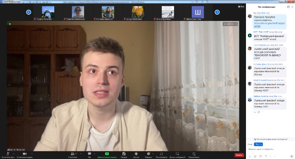
Task: Add a reaction to the last chat message
Action: pos(259,112)
